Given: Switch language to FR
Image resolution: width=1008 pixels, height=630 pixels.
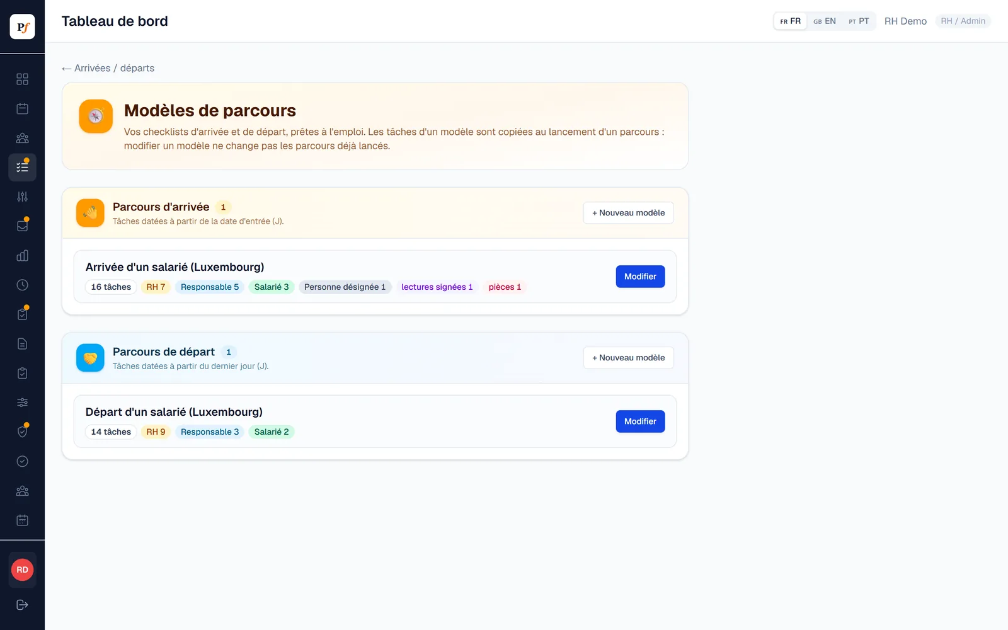Looking at the screenshot, I should pyautogui.click(x=790, y=21).
